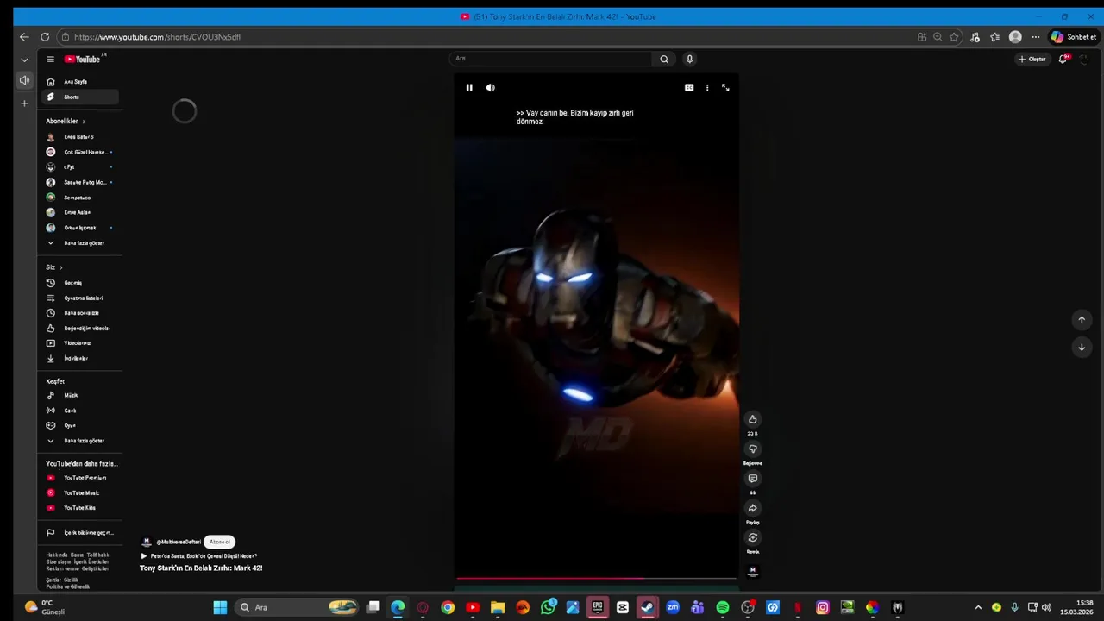
Task: Open Oyun gaming category
Action: [80, 426]
